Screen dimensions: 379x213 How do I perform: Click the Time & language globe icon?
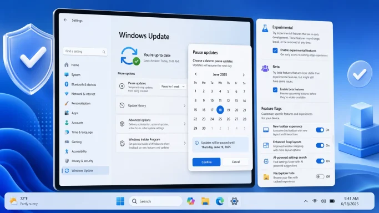(x=67, y=132)
